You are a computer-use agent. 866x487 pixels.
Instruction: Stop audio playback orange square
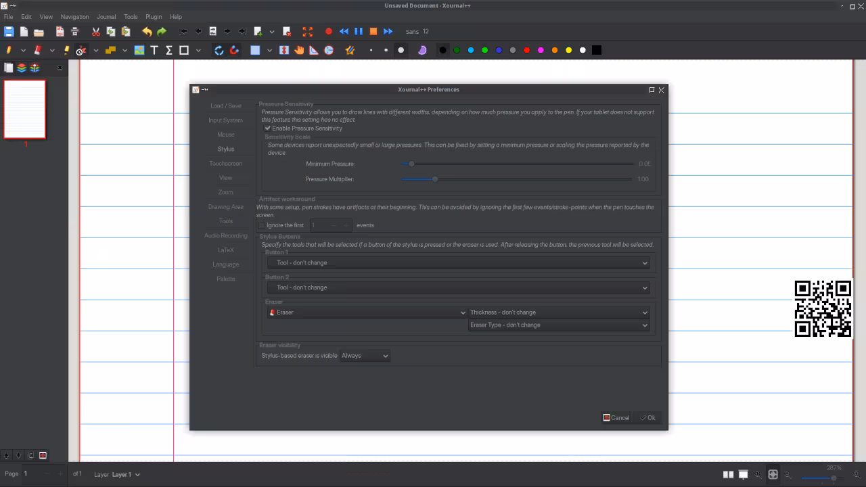tap(373, 32)
